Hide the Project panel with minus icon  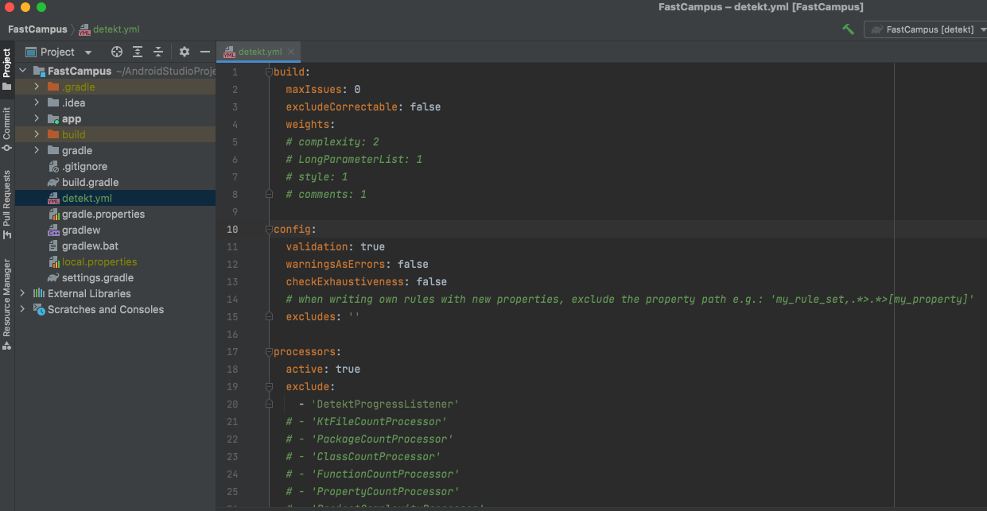pyautogui.click(x=205, y=52)
